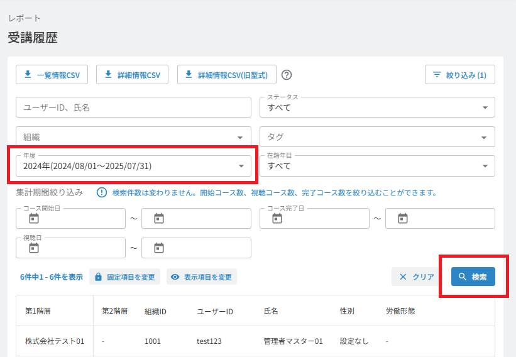Download 詳細情報CSV(旧型式) file
The height and width of the screenshot is (357, 516).
point(227,75)
